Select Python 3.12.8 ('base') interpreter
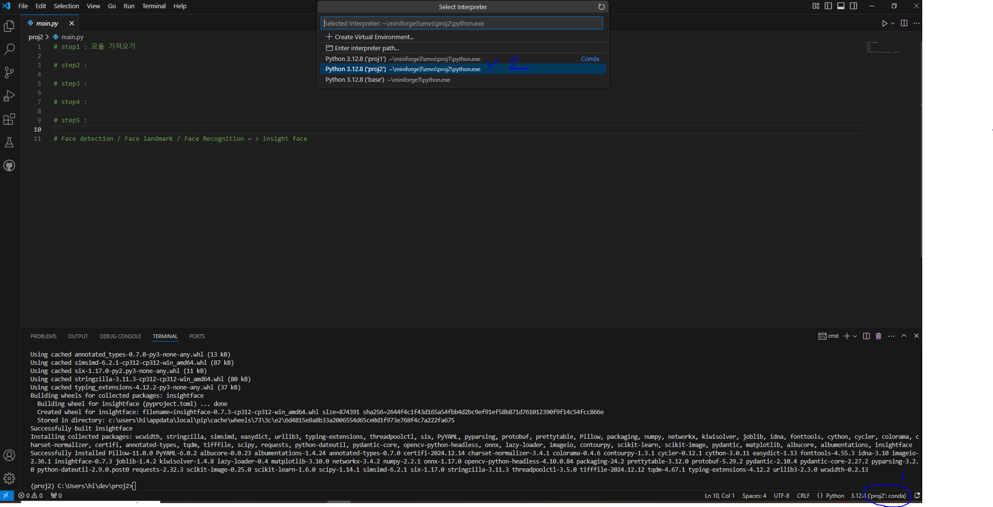 click(463, 80)
